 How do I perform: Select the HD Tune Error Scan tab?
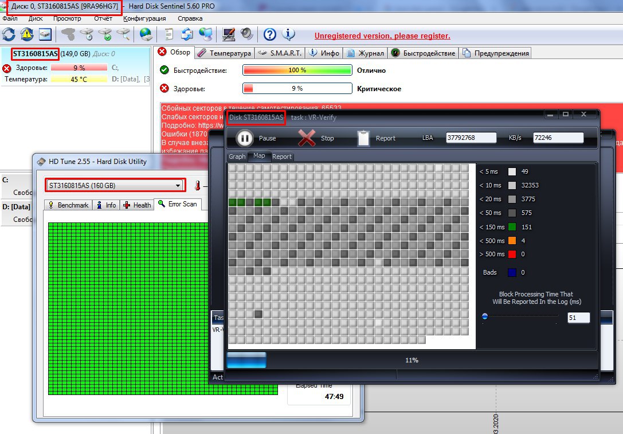coord(178,204)
